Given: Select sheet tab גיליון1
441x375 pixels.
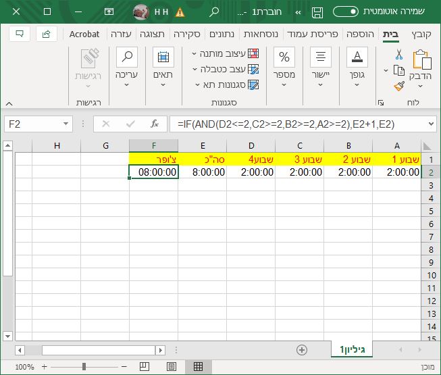Looking at the screenshot, I should [352, 349].
